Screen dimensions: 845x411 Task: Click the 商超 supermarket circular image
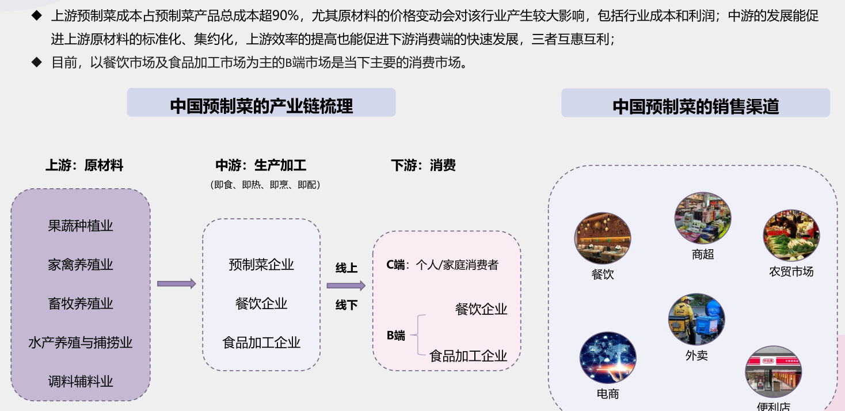(702, 219)
